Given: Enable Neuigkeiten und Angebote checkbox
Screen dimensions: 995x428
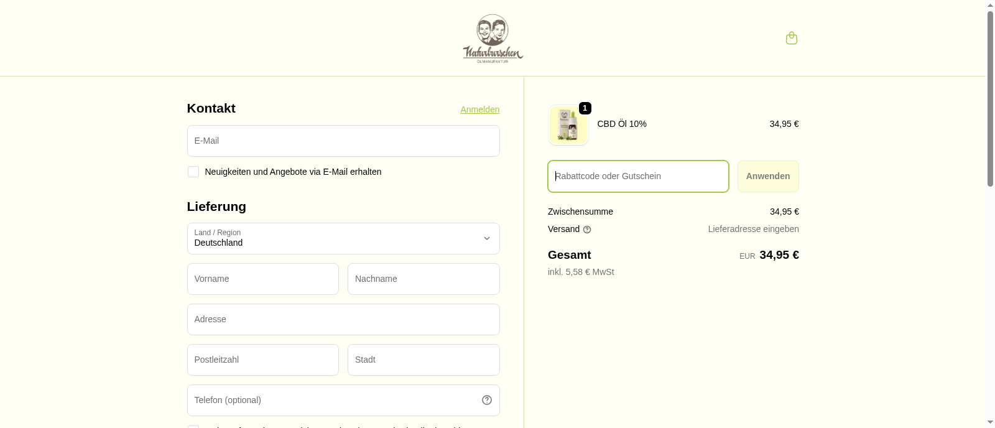Looking at the screenshot, I should point(193,172).
